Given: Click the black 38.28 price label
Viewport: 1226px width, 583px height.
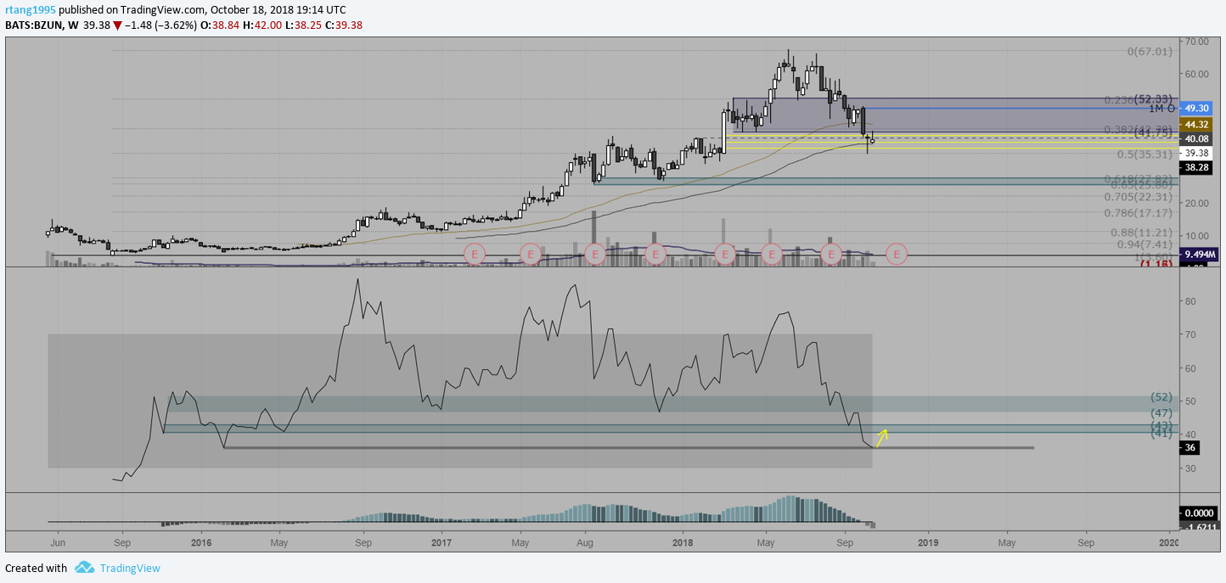Looking at the screenshot, I should (x=1197, y=168).
